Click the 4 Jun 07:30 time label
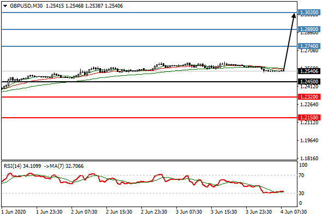322x218 pixels. coord(294,212)
